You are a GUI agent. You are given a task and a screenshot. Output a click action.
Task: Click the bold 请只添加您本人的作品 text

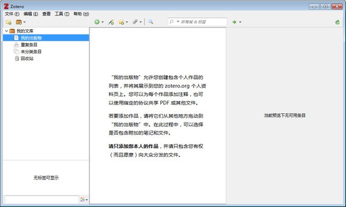(134, 146)
